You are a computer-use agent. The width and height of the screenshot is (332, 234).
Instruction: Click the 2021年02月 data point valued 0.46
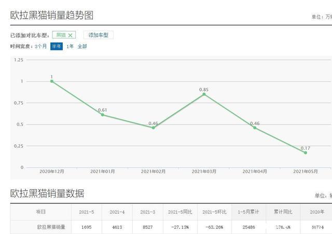coord(154,128)
